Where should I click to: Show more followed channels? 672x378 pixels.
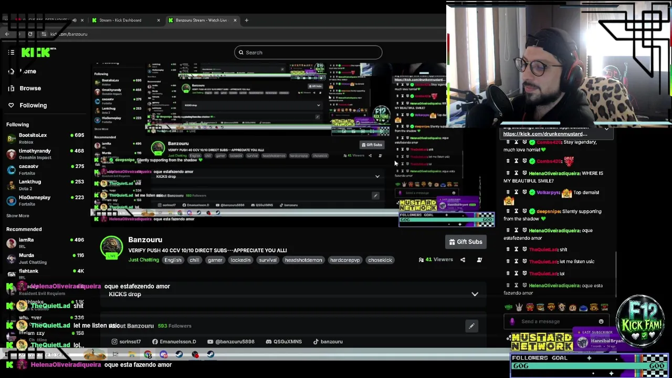18,216
